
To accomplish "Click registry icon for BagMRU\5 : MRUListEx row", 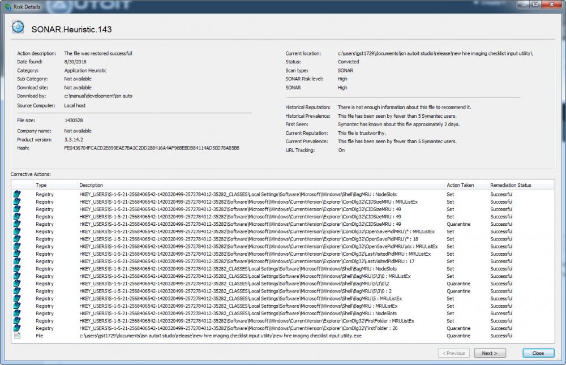I will [x=17, y=299].
